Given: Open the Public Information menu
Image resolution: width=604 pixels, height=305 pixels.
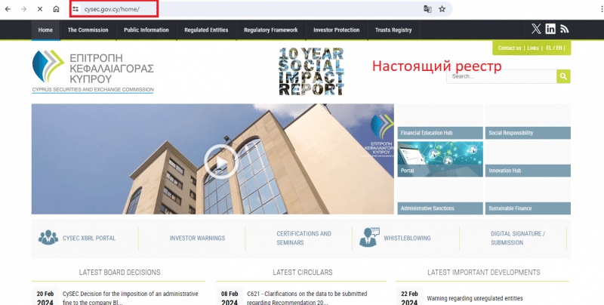Looking at the screenshot, I should point(146,30).
